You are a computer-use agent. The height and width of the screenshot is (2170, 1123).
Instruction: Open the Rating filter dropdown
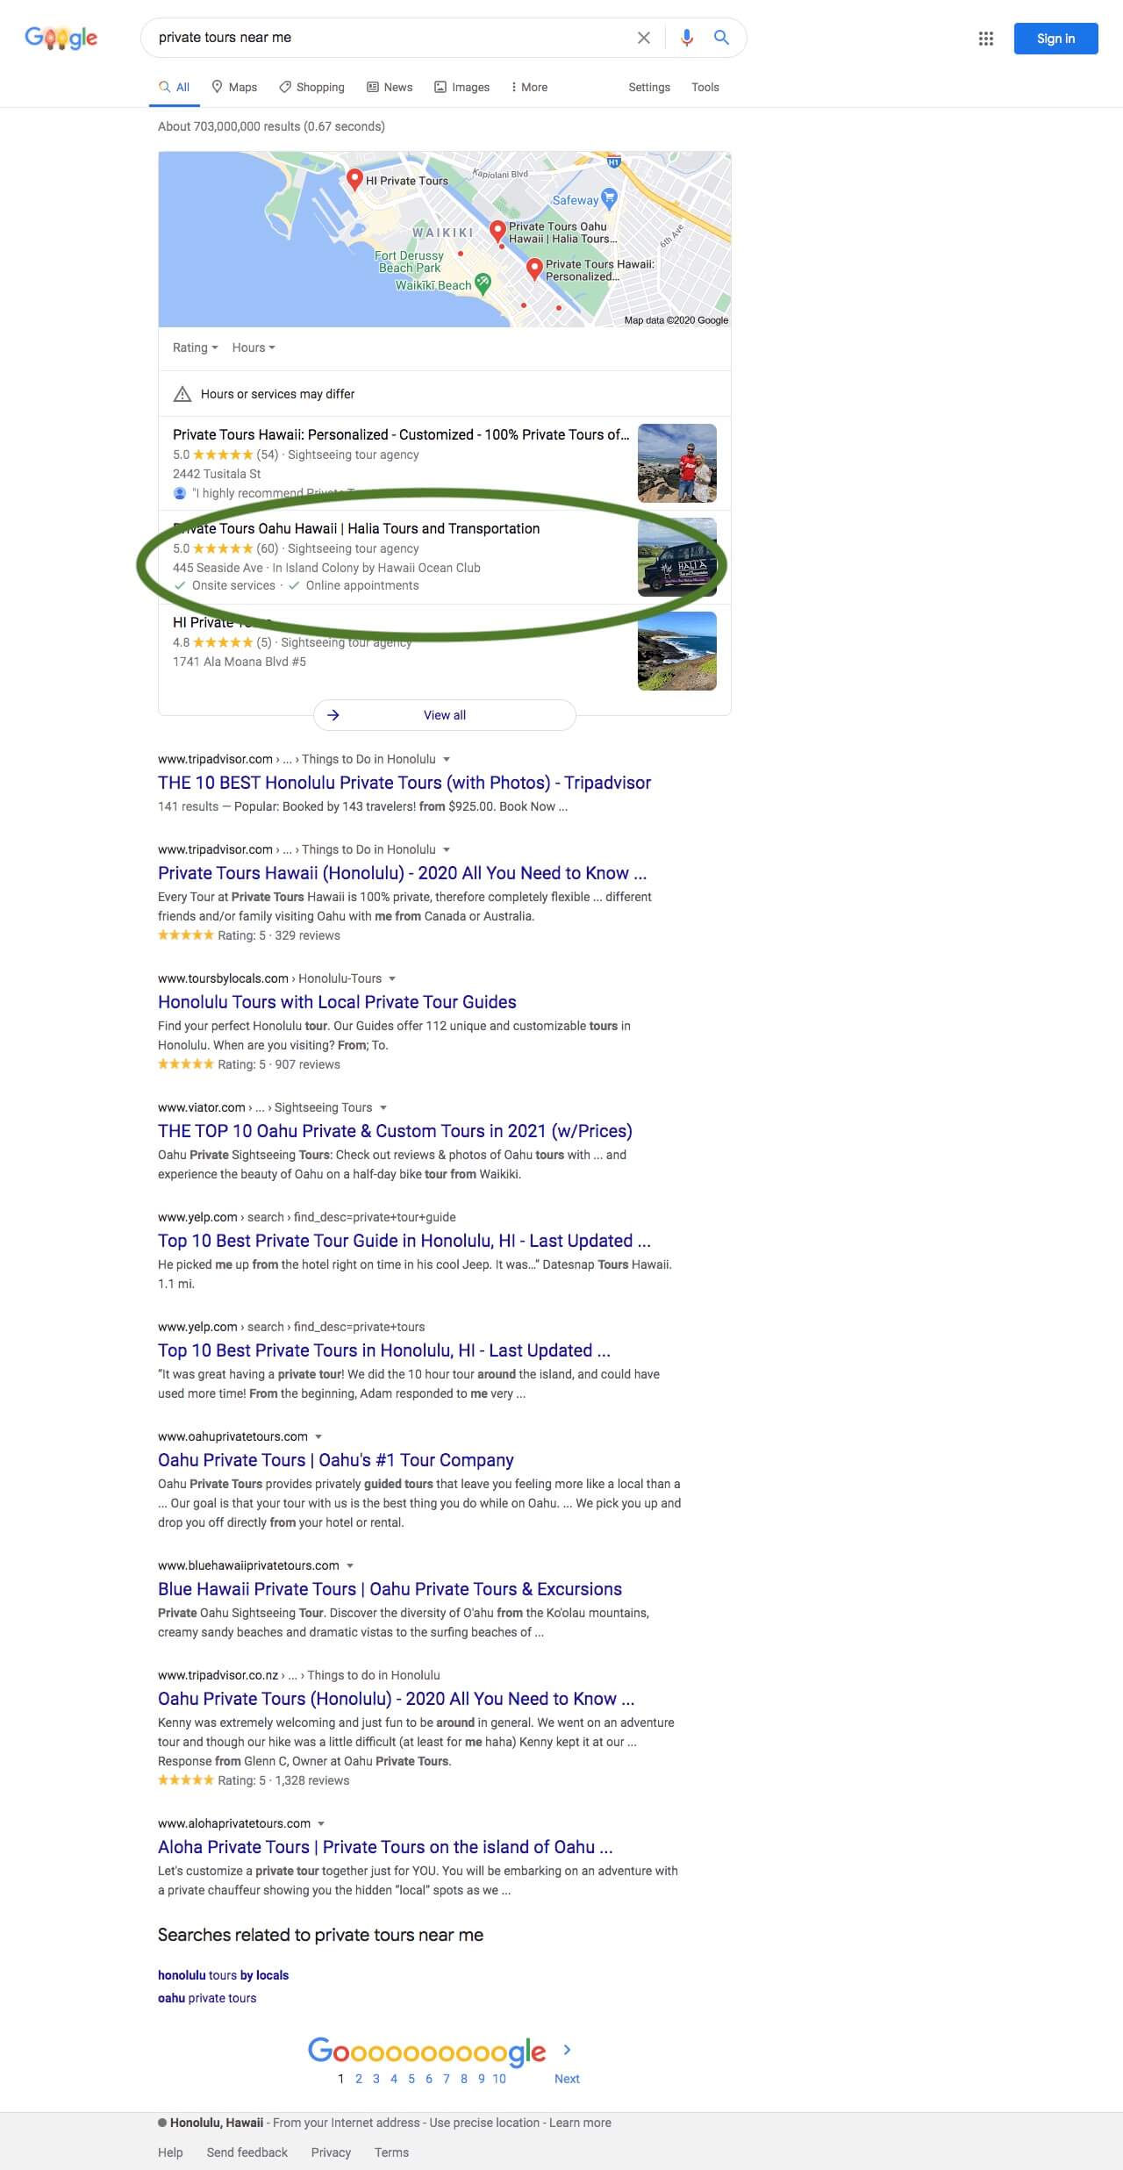click(x=195, y=347)
